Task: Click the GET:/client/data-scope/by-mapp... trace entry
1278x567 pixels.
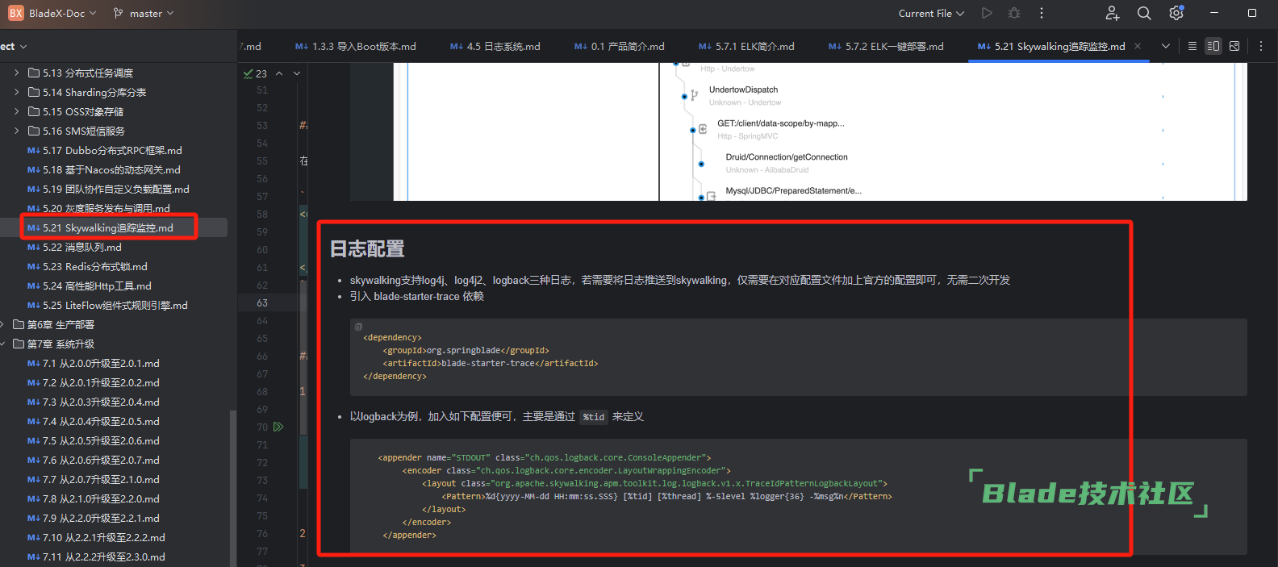Action: click(x=780, y=123)
